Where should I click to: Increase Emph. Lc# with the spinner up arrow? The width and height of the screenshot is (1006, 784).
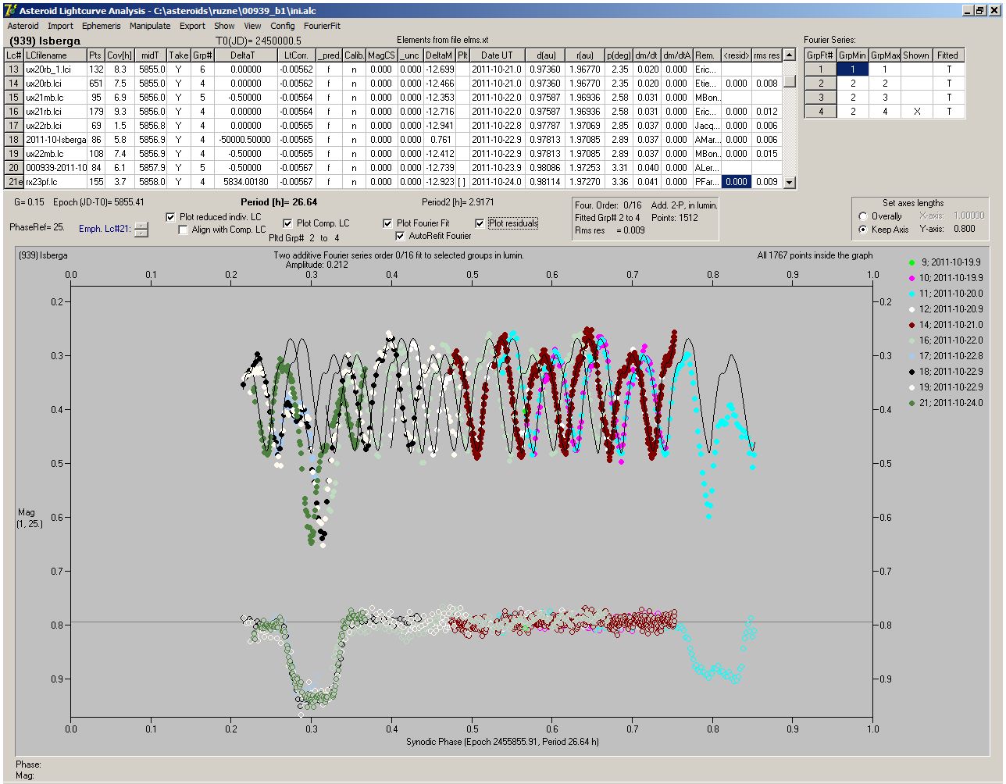[141, 226]
